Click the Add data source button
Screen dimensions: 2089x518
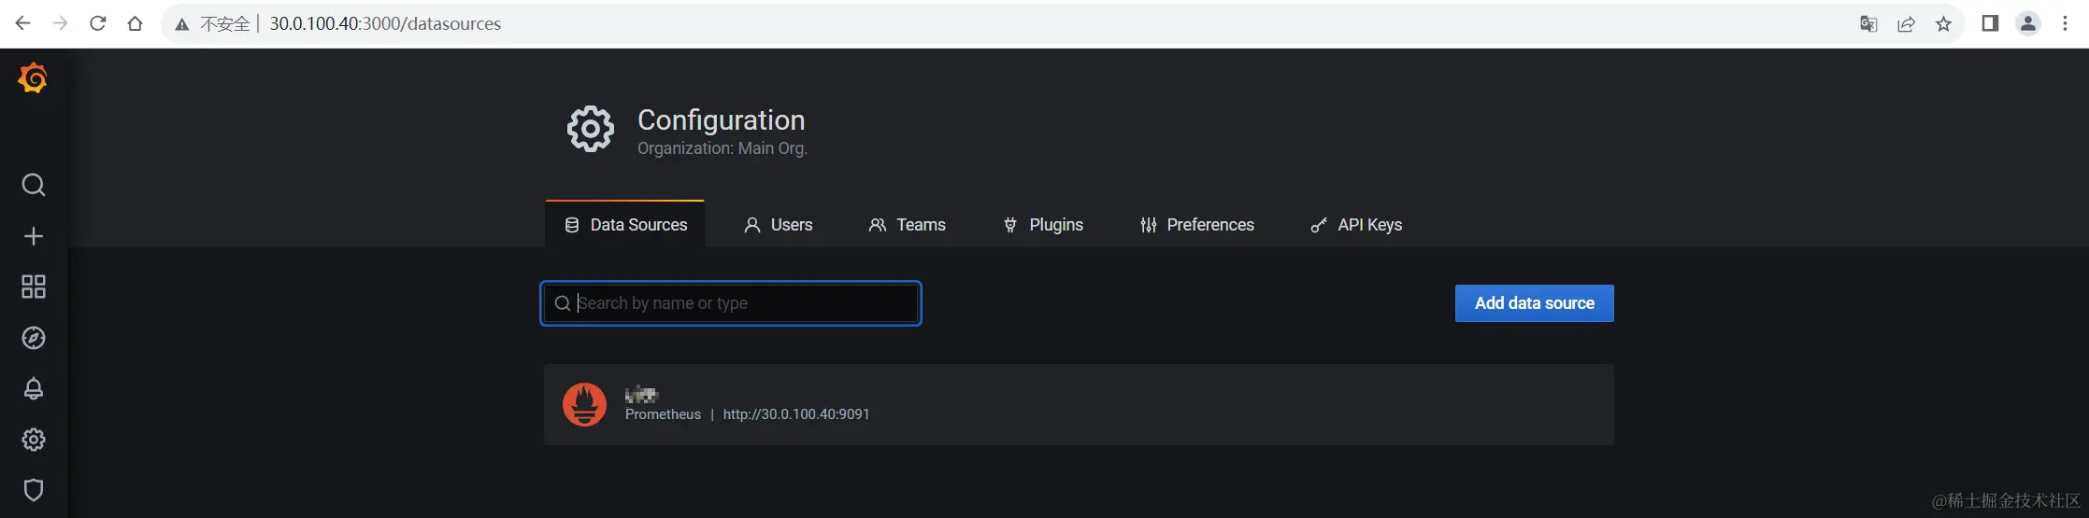click(1535, 303)
